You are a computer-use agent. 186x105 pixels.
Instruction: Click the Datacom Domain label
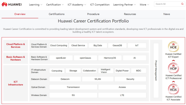pyautogui.click(x=39, y=79)
